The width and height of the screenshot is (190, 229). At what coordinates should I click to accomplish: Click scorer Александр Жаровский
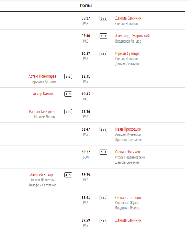132,36
